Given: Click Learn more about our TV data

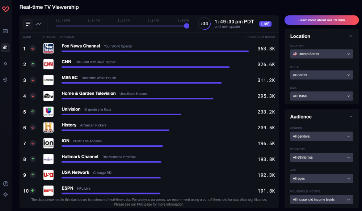Looking at the screenshot, I should pos(321,20).
